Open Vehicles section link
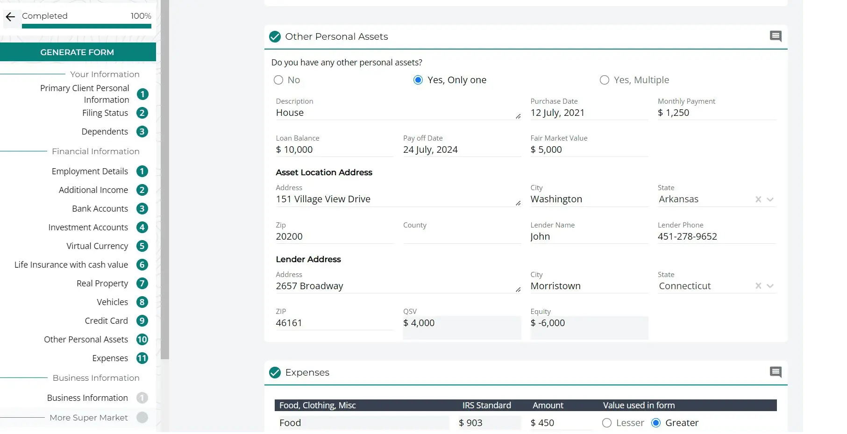Screen dimensions: 847x434 (x=113, y=302)
